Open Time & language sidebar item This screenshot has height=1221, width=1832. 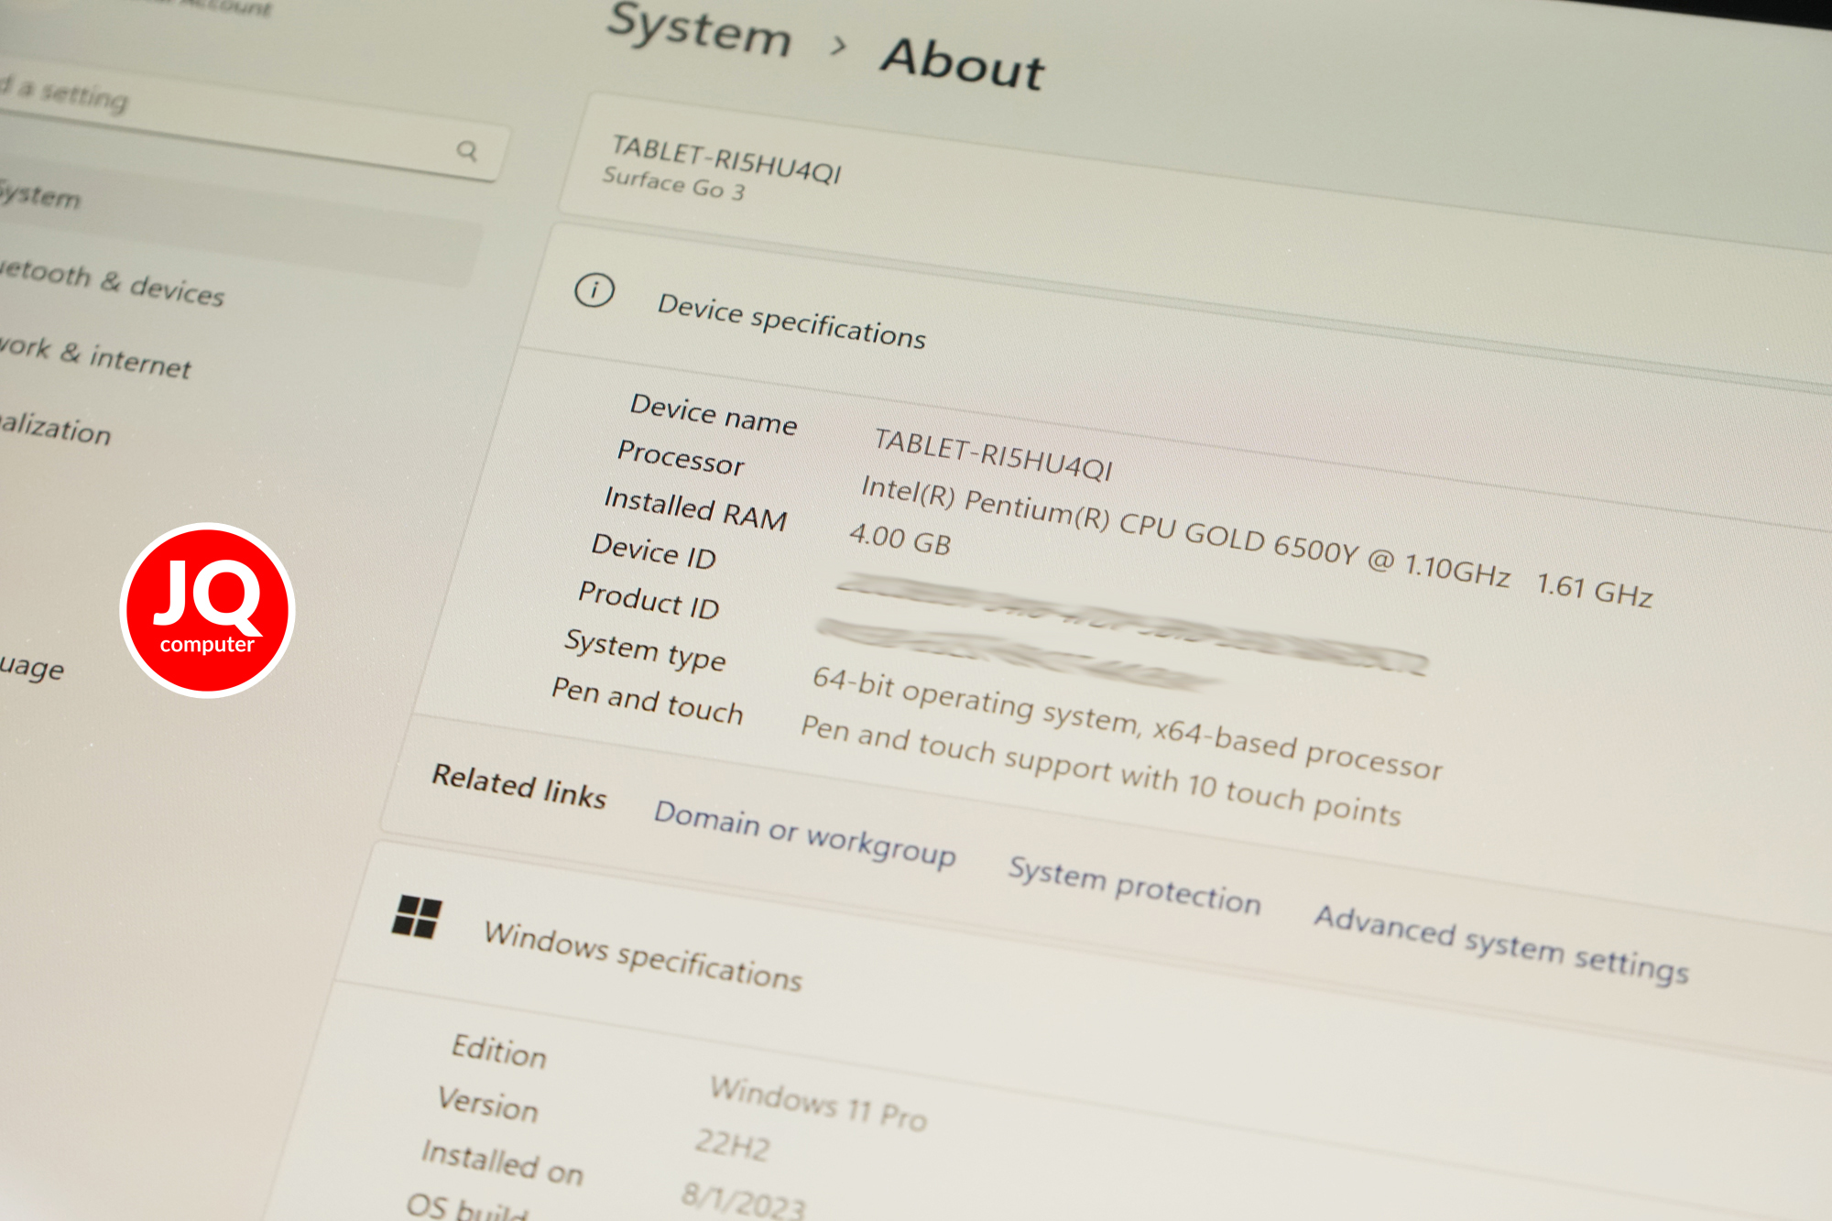32,666
